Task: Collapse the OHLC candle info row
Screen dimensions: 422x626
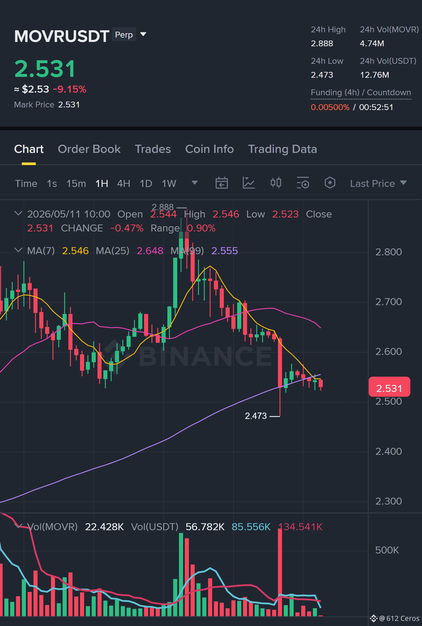Action: click(x=18, y=214)
